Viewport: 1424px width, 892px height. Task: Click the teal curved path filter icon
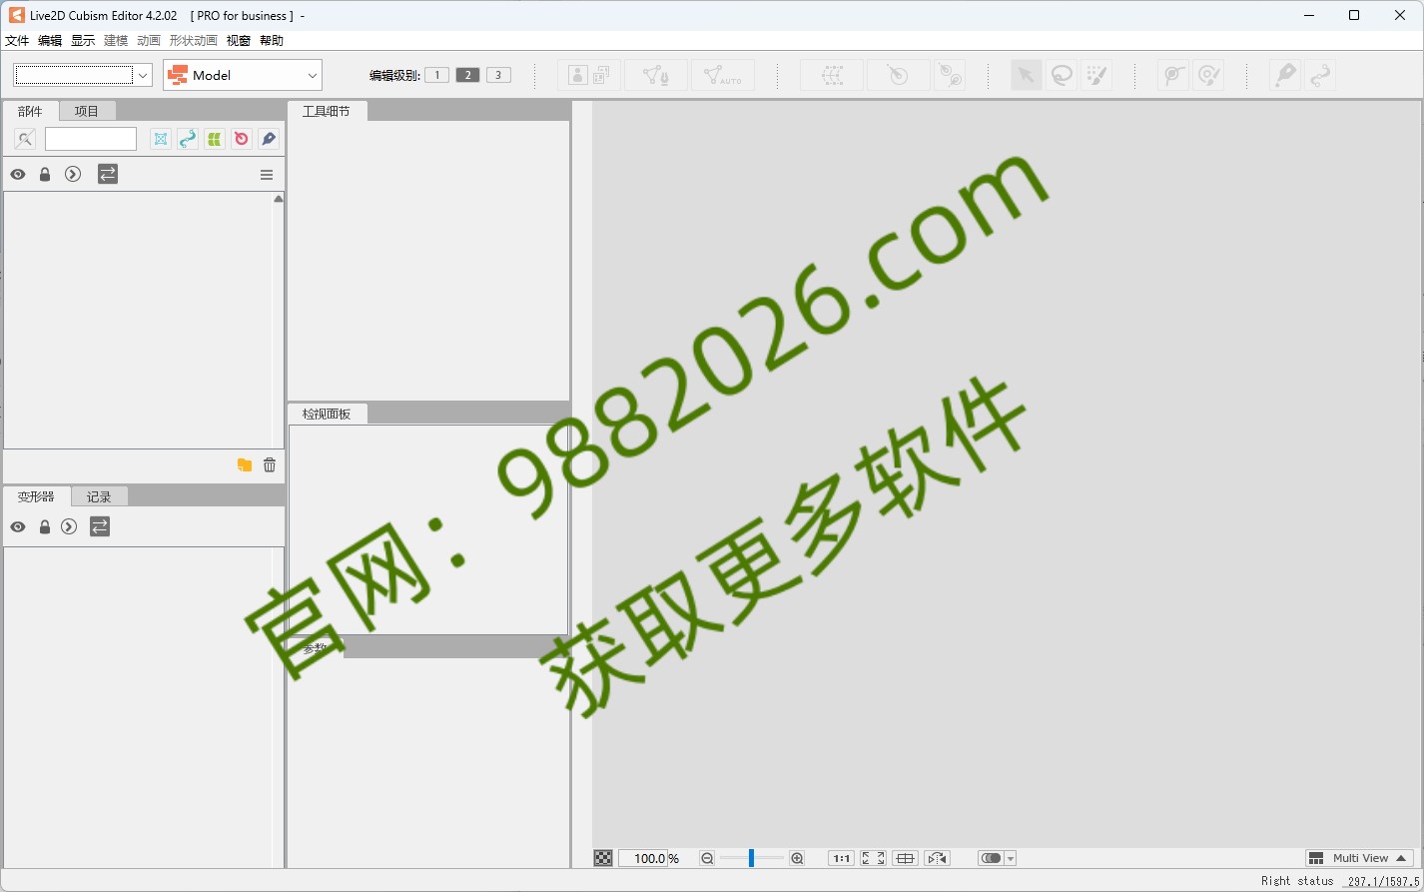[x=188, y=139]
